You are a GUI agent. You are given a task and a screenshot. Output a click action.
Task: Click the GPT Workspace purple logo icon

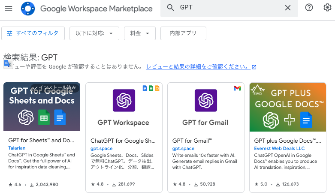[x=124, y=100]
